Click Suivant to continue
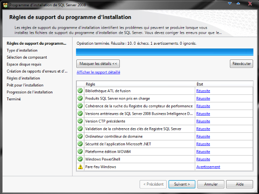 click(x=182, y=184)
